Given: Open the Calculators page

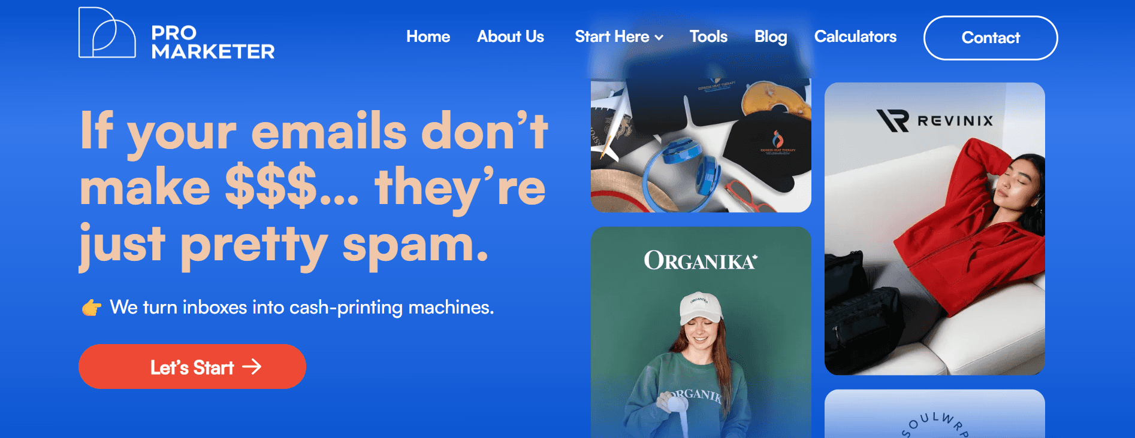Looking at the screenshot, I should tap(855, 36).
